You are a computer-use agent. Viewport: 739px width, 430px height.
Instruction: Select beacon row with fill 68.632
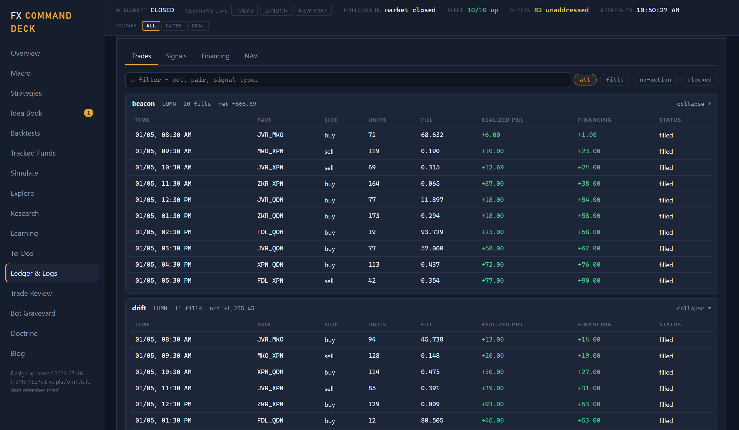point(421,135)
